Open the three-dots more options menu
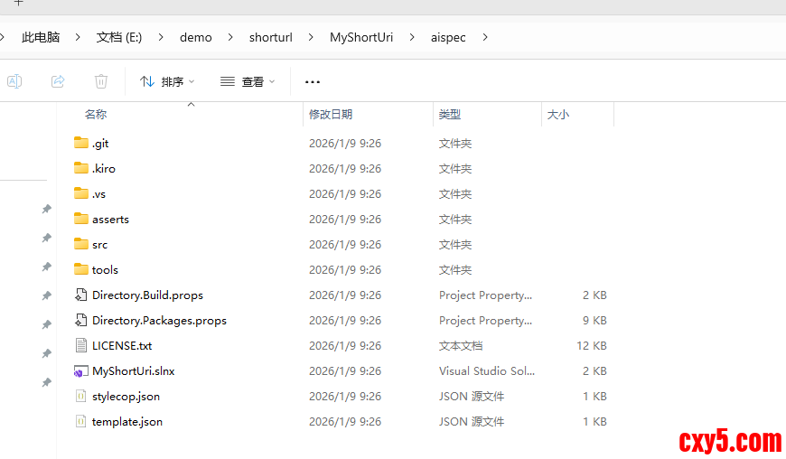This screenshot has width=786, height=459. tap(313, 81)
